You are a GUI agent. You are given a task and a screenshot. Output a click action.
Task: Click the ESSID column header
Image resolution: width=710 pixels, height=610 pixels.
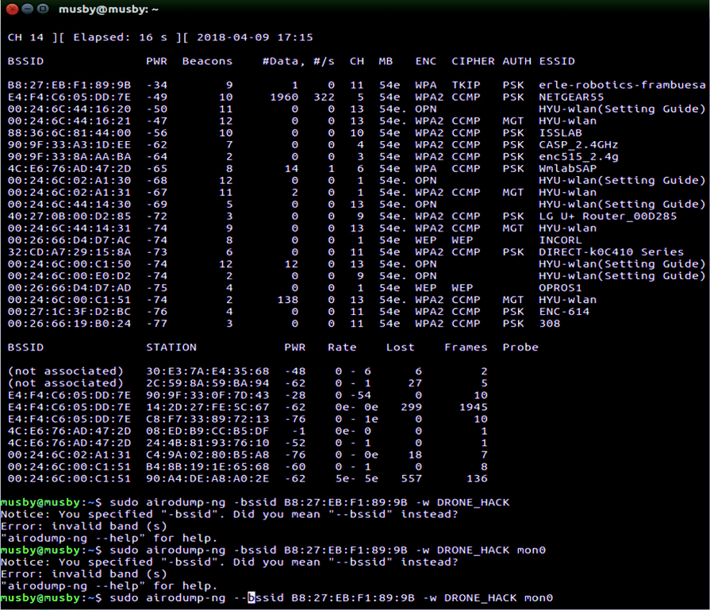[557, 61]
